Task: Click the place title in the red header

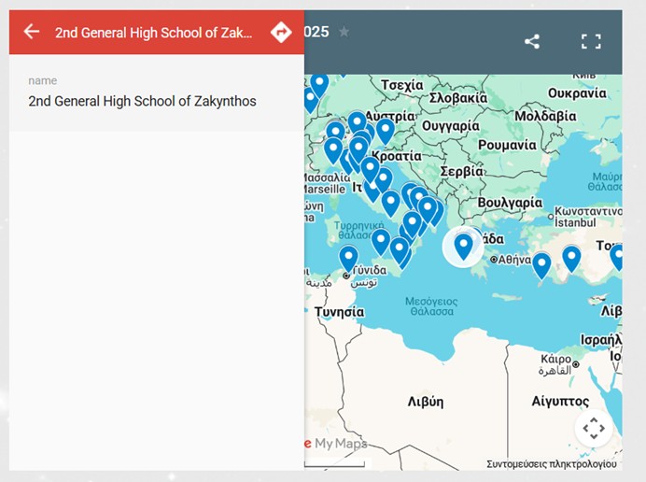Action: point(153,32)
